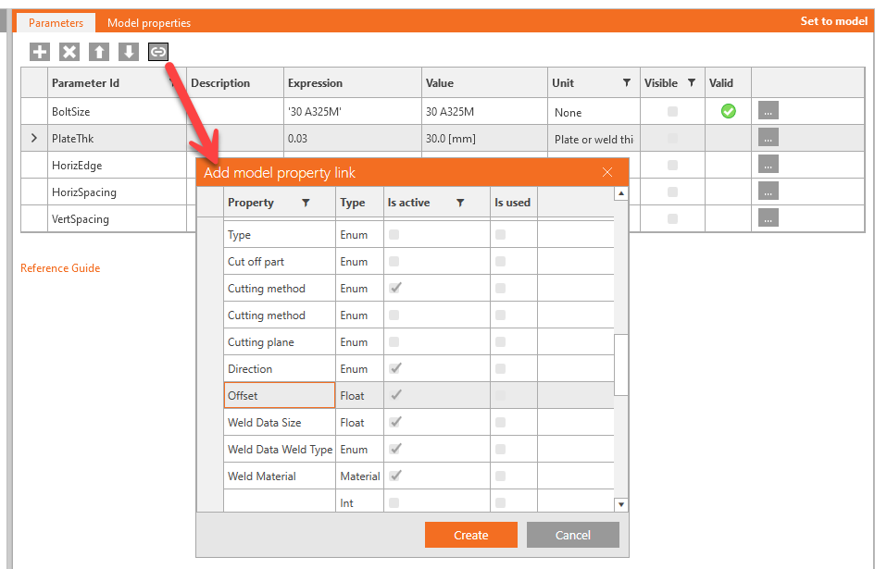Click the BoltSize parameter Id cell
This screenshot has width=875, height=569.
point(118,112)
